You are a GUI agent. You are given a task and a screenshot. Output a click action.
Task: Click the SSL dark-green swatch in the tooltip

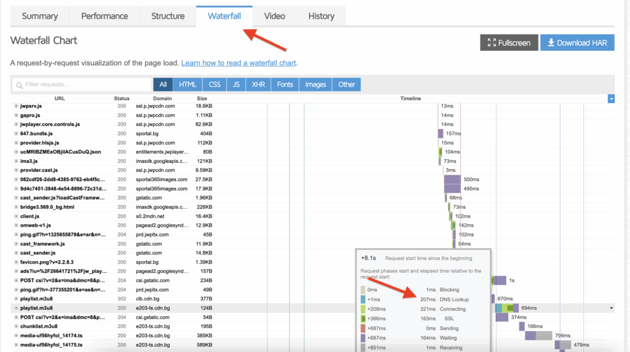pos(363,319)
